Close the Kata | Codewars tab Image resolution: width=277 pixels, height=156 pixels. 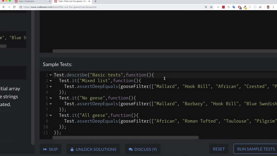[50, 1]
